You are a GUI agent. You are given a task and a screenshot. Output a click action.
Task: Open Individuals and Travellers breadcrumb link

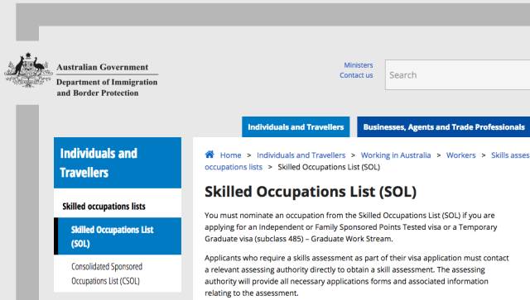coord(301,155)
